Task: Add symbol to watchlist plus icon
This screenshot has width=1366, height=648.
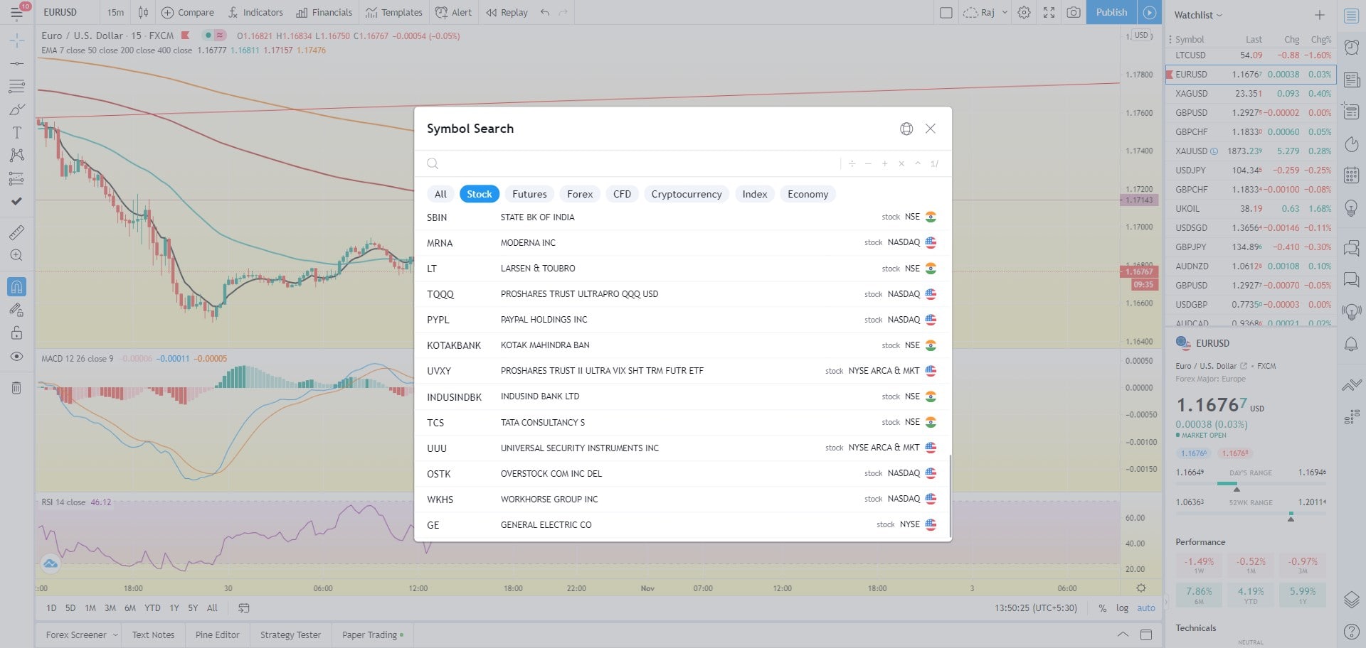Action: (x=1319, y=15)
